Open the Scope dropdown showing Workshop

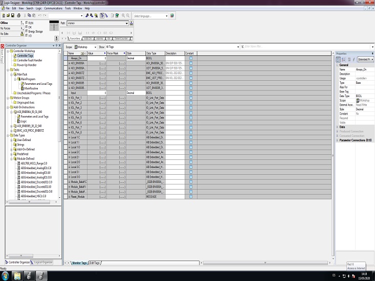point(96,46)
